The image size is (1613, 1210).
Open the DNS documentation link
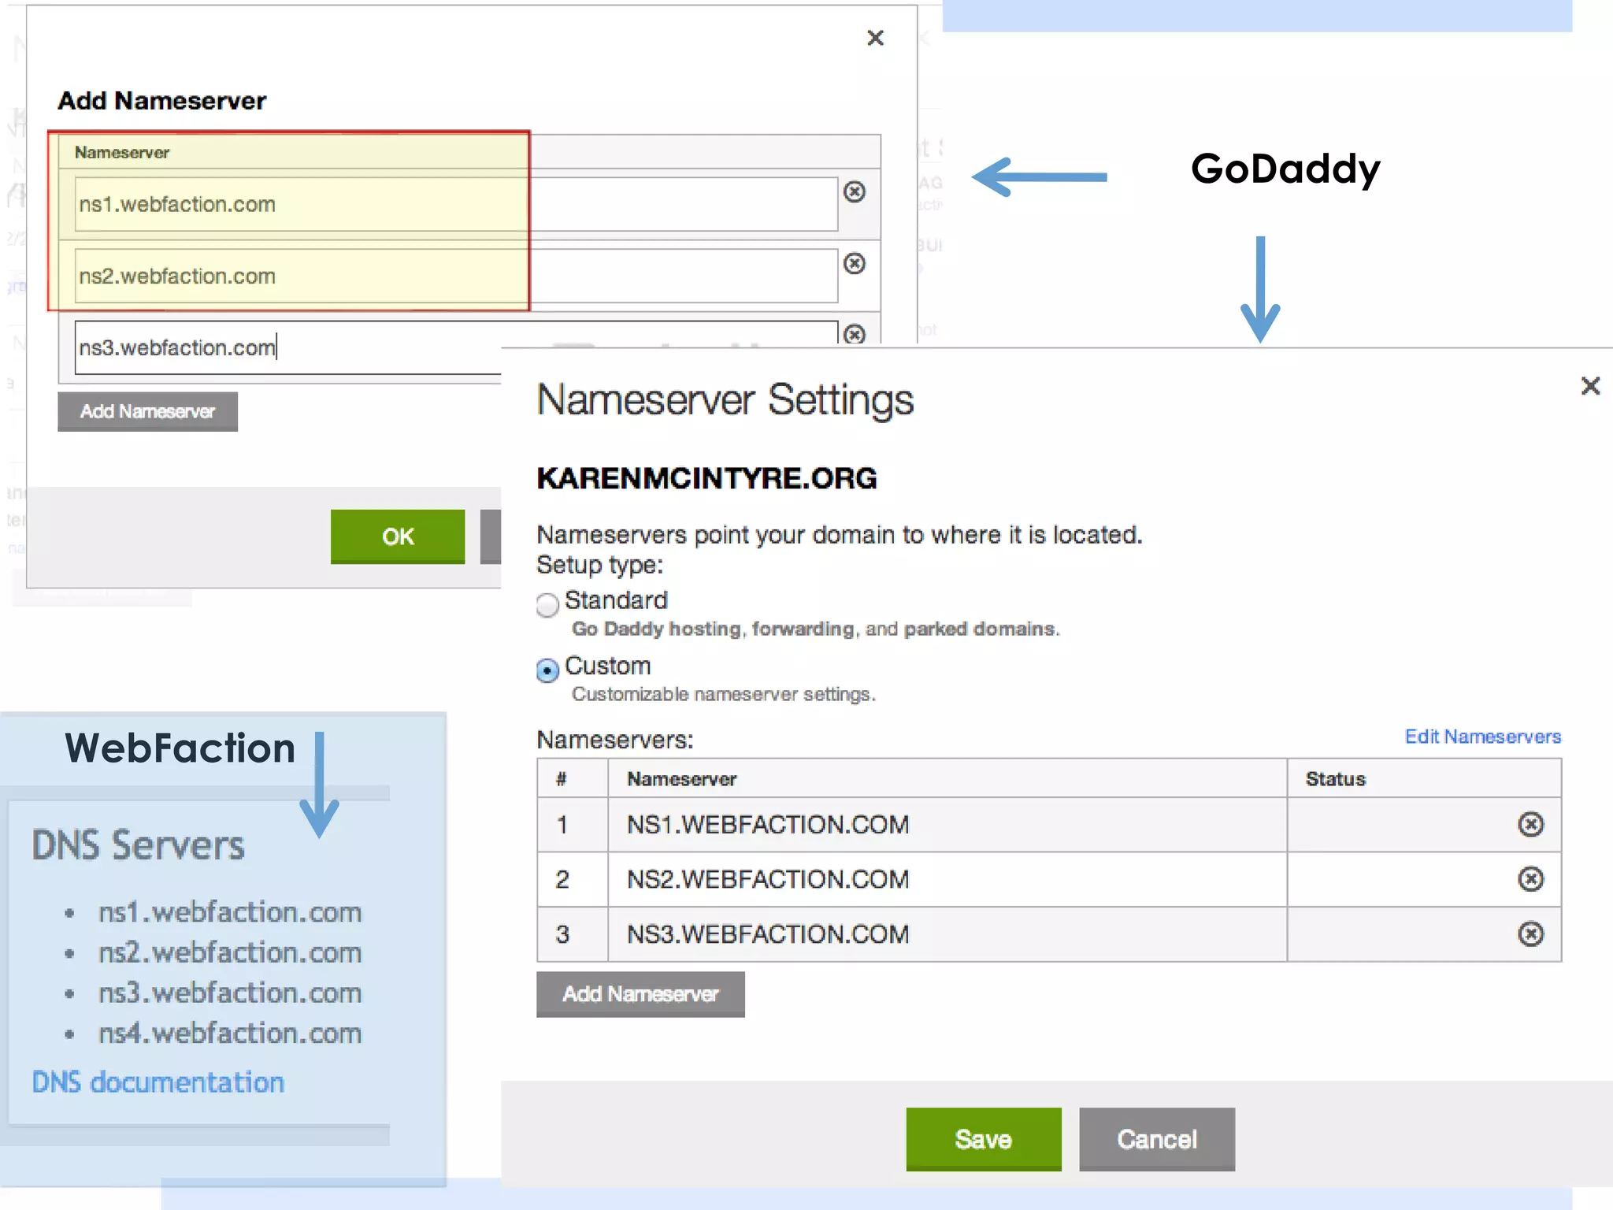point(158,1082)
